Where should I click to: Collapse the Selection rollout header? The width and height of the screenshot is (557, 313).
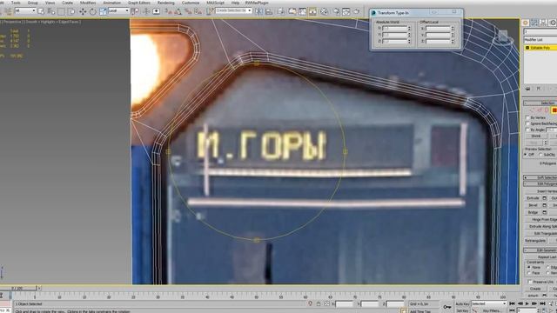[x=540, y=103]
